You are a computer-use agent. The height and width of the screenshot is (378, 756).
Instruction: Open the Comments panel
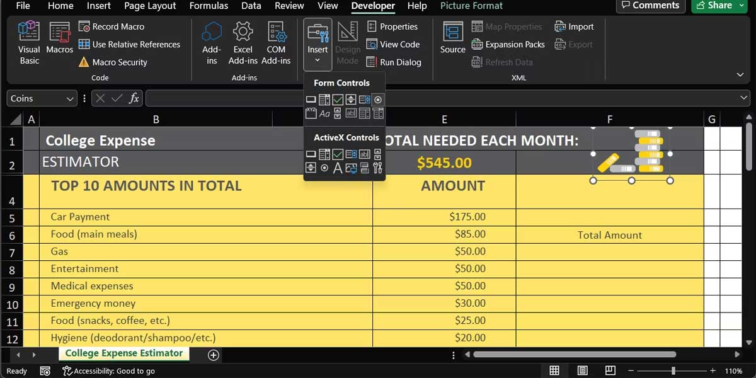(650, 6)
